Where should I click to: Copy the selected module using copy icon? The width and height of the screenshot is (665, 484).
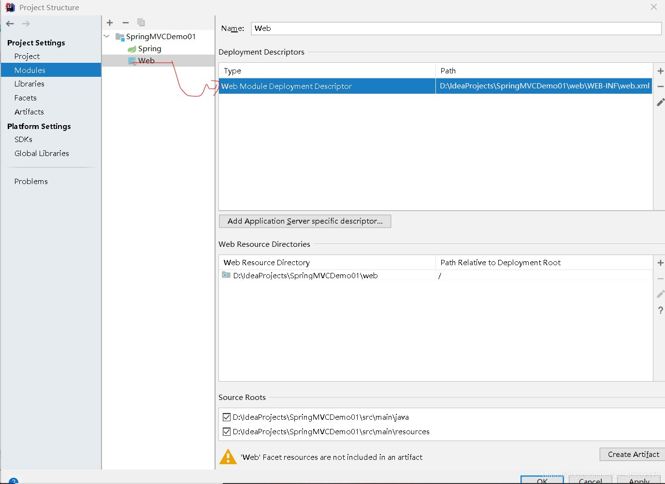pos(141,23)
